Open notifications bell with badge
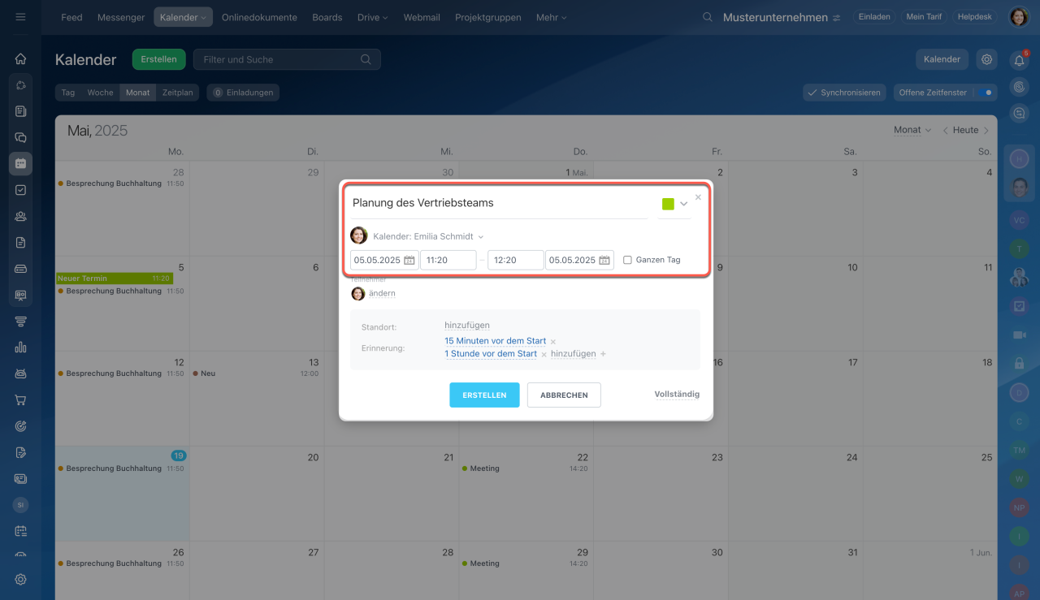Image resolution: width=1040 pixels, height=600 pixels. click(1019, 60)
